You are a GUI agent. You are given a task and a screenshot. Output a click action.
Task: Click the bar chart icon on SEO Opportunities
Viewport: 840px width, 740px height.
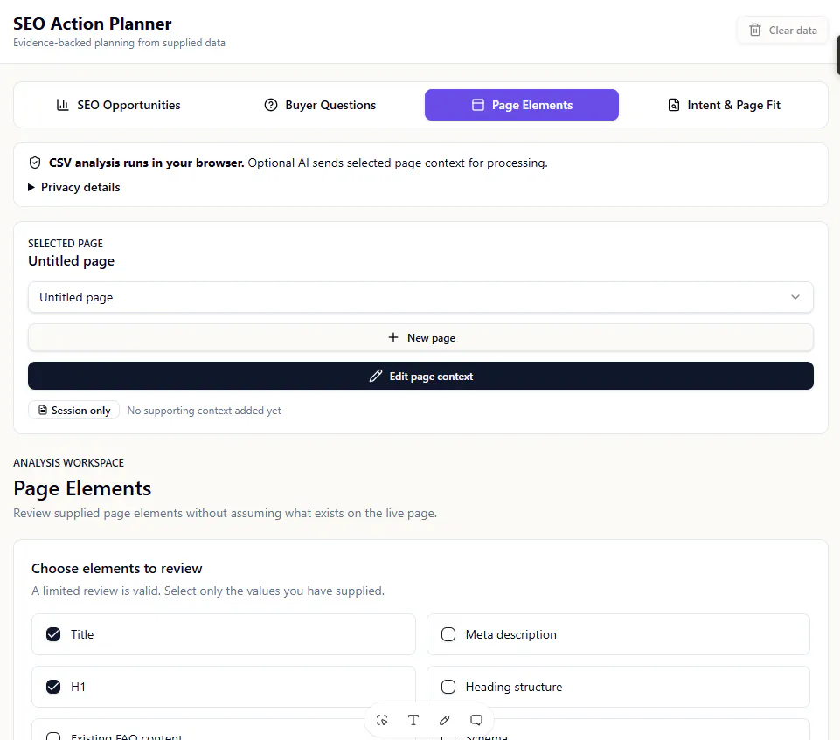[x=63, y=105]
